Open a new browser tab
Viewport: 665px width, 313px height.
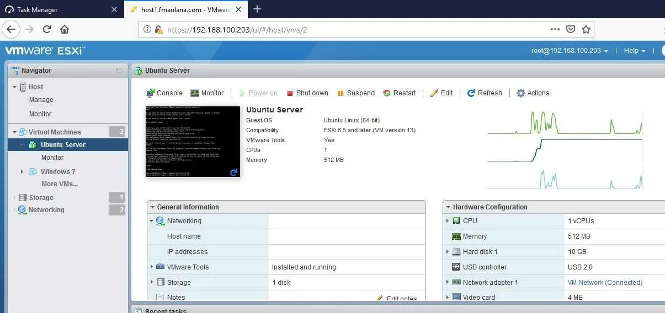(257, 9)
